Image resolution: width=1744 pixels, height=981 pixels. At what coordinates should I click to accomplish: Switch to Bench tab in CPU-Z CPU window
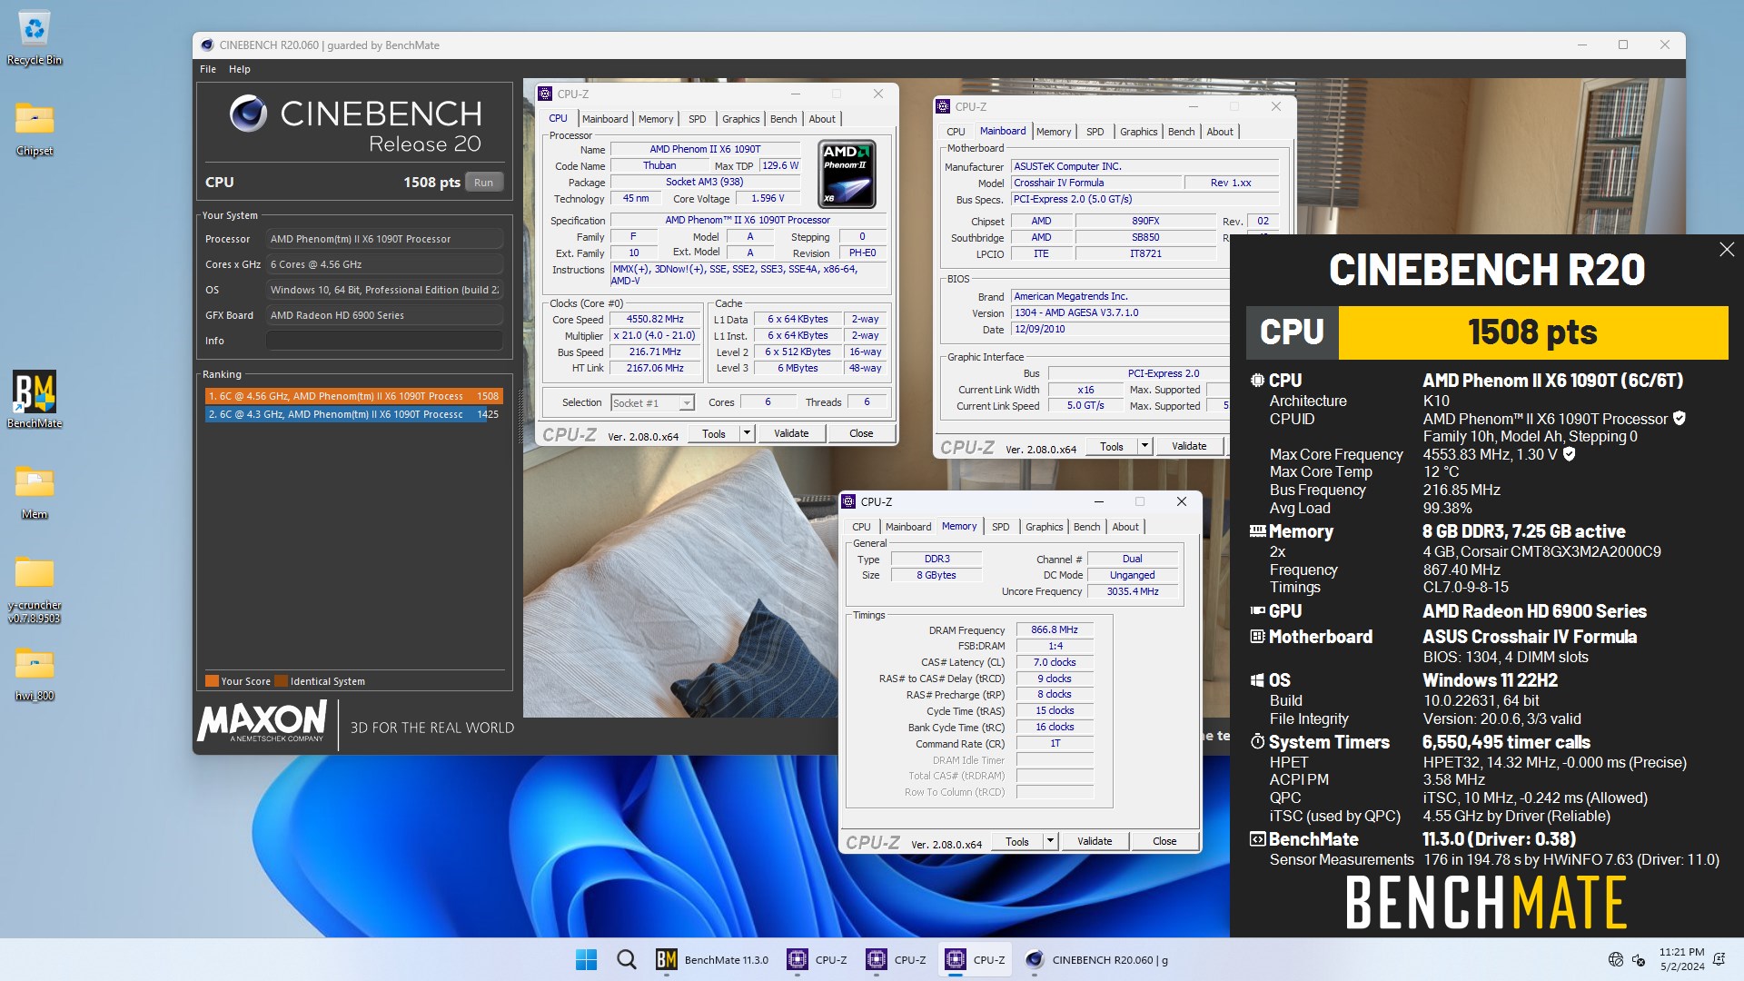(783, 119)
